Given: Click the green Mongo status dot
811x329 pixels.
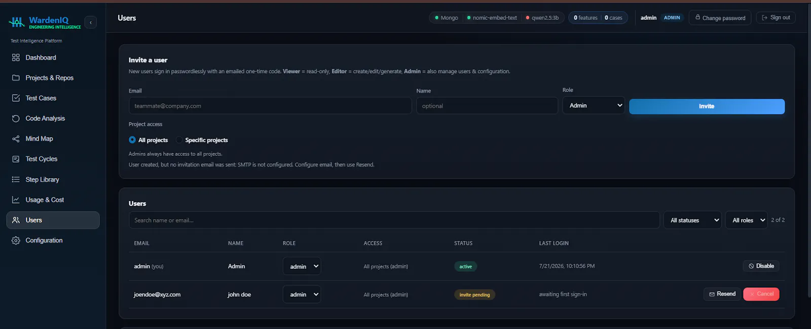Looking at the screenshot, I should 436,18.
